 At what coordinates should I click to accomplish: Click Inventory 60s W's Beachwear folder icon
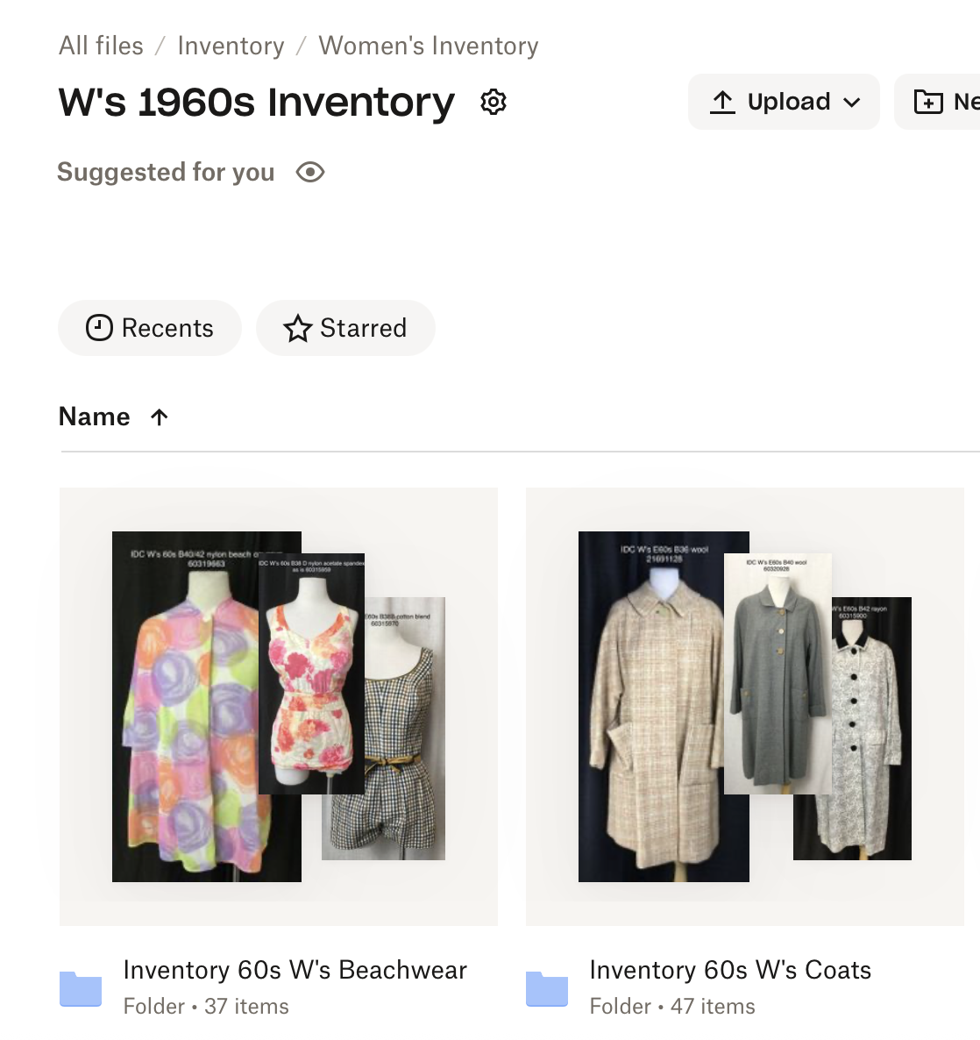coord(81,988)
